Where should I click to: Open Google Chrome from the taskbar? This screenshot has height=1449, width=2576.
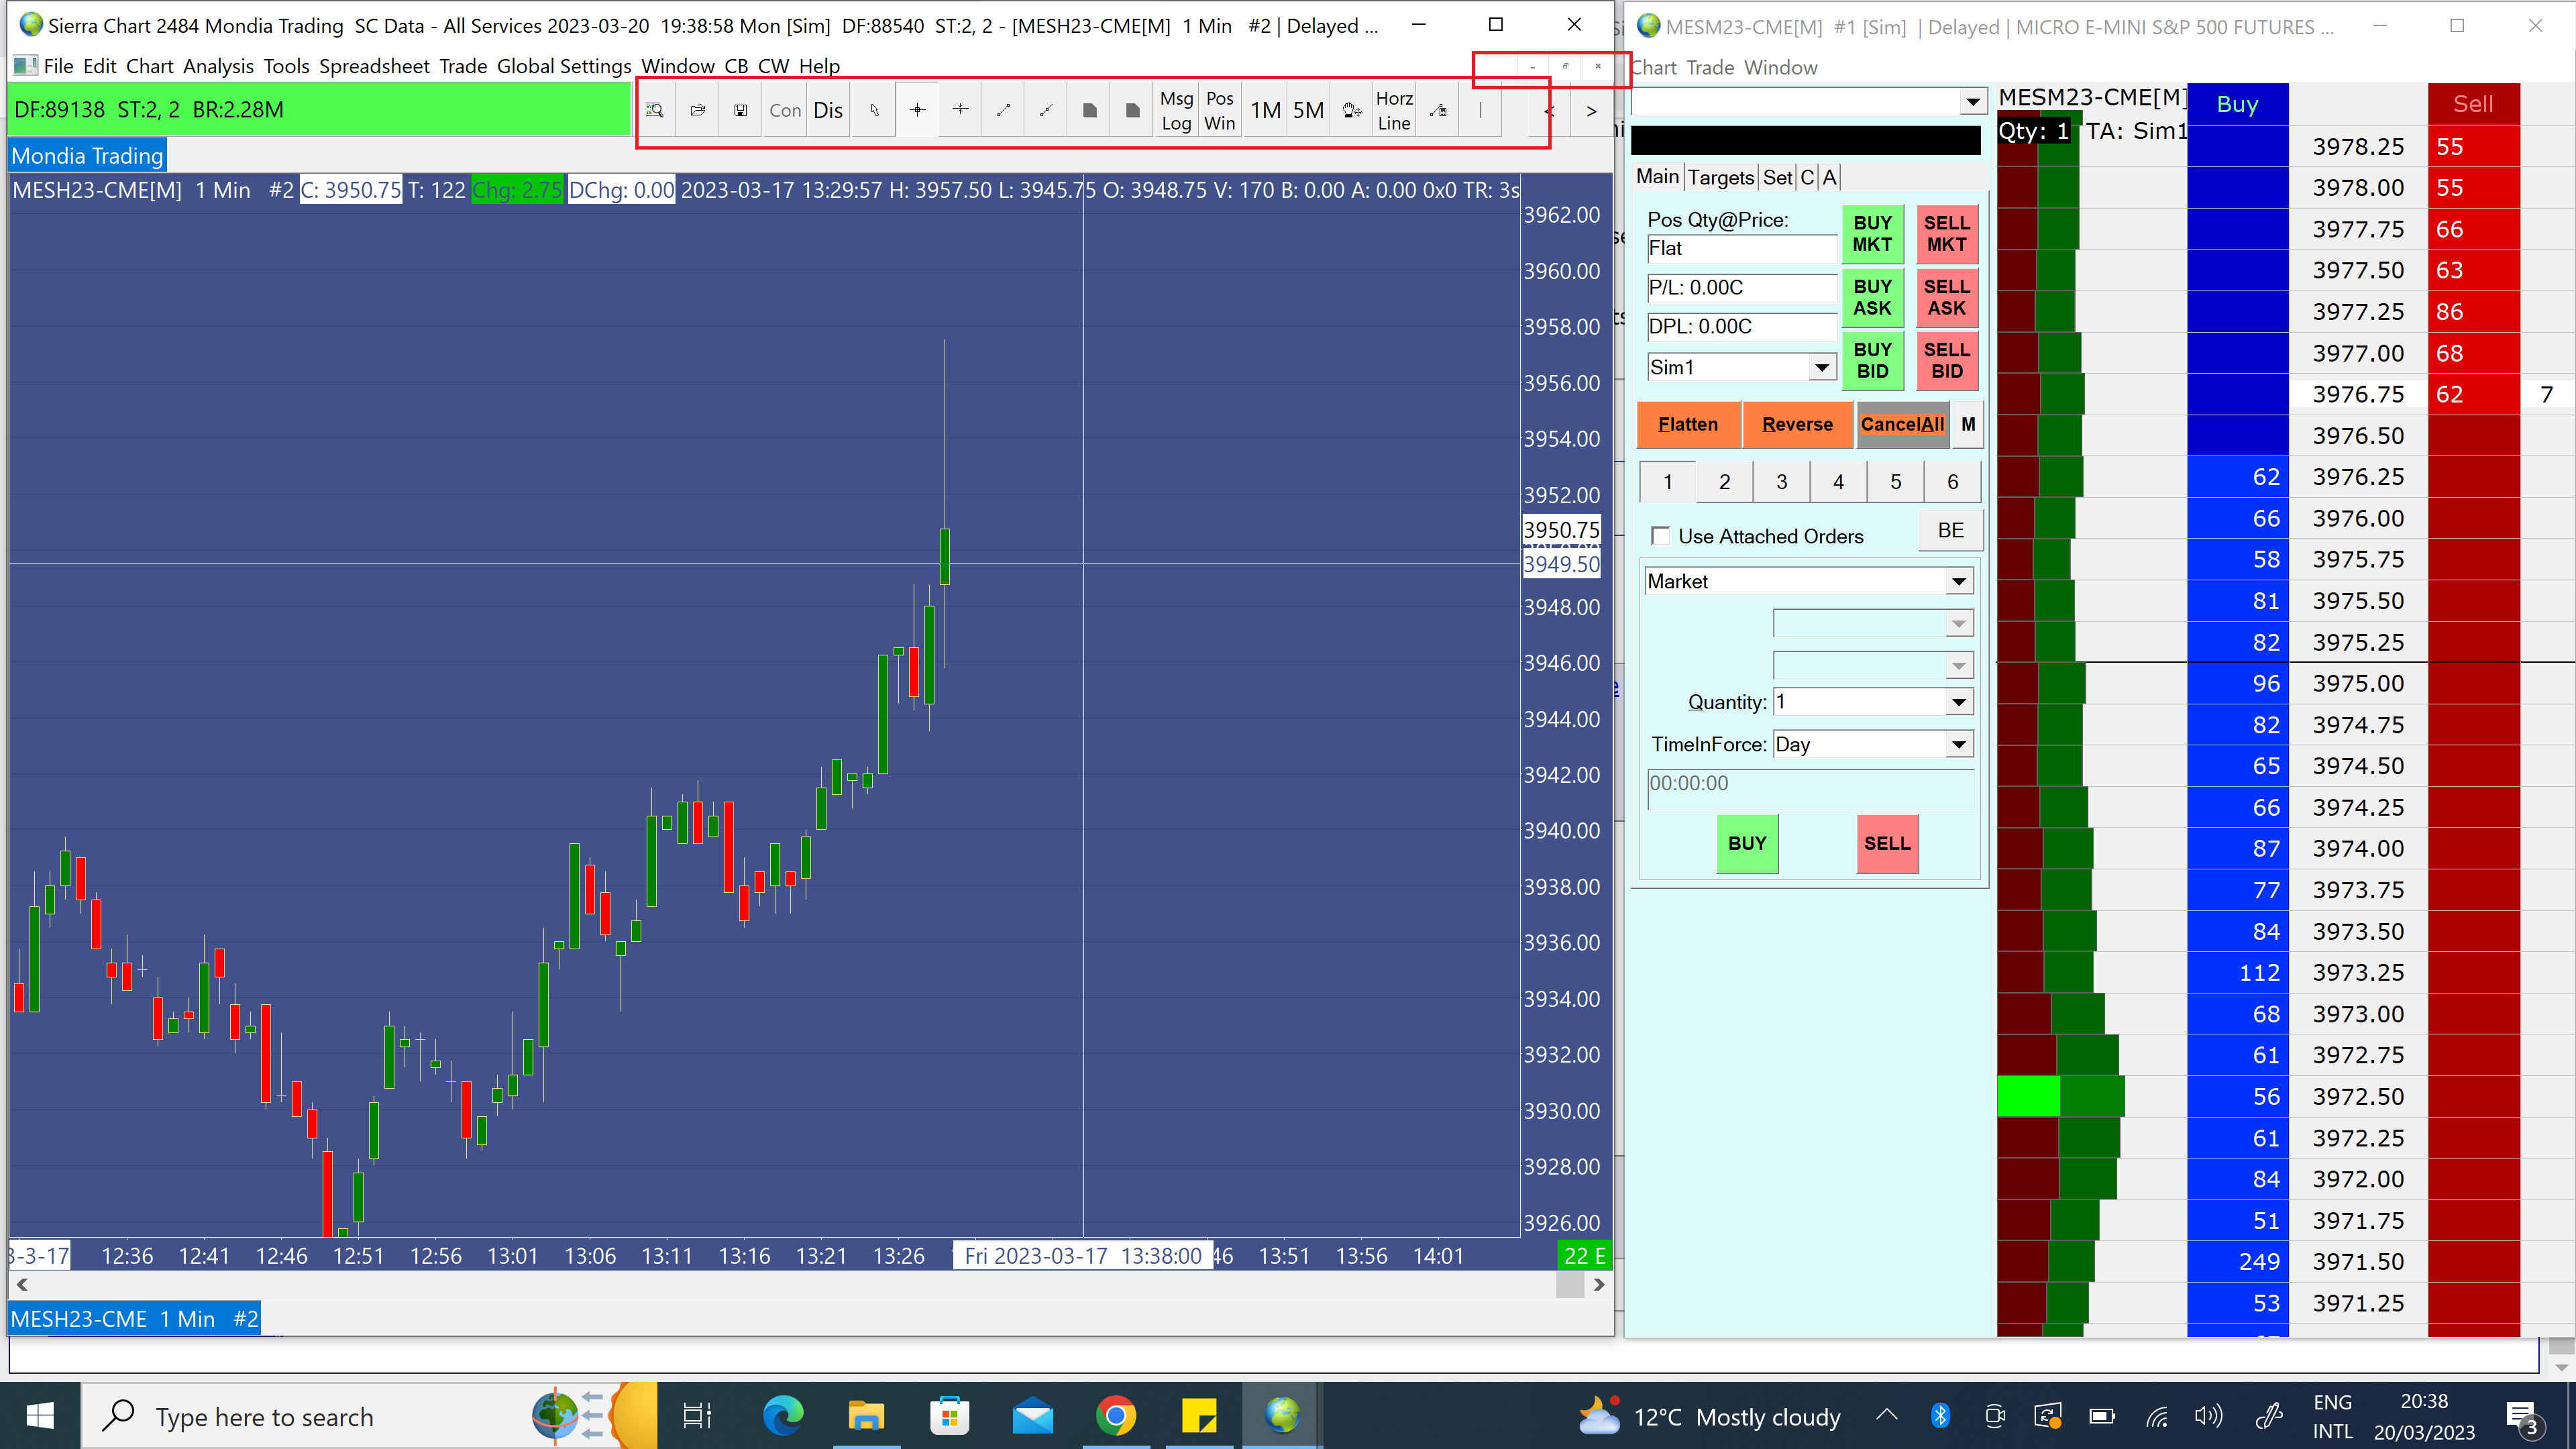coord(1115,1416)
